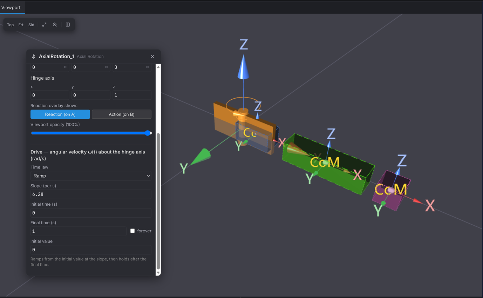Screen dimensions: 483x298
Task: Select Reaction (on A) overlay option
Action: [60, 114]
